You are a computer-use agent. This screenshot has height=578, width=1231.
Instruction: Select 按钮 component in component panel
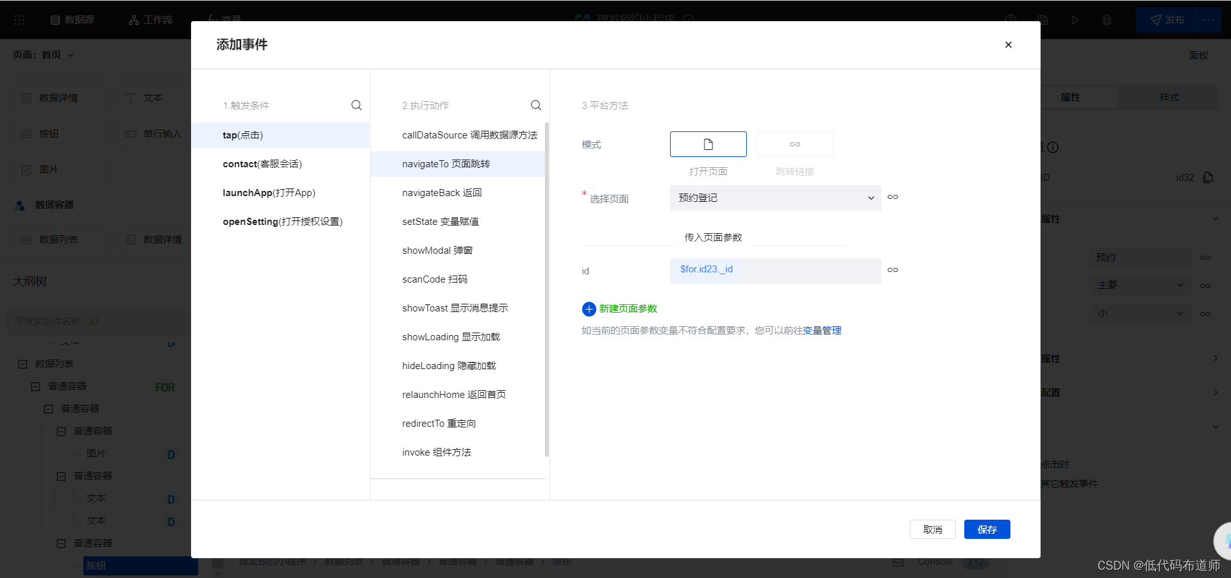60,134
